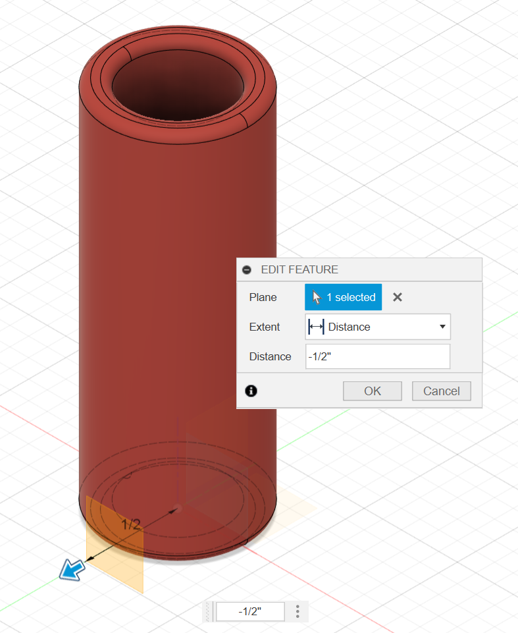Screen dimensions: 518x633
Task: Click the Distance field in the dialog
Action: point(378,356)
